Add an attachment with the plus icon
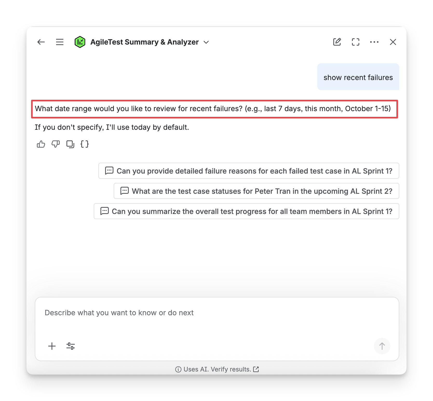 [x=52, y=346]
